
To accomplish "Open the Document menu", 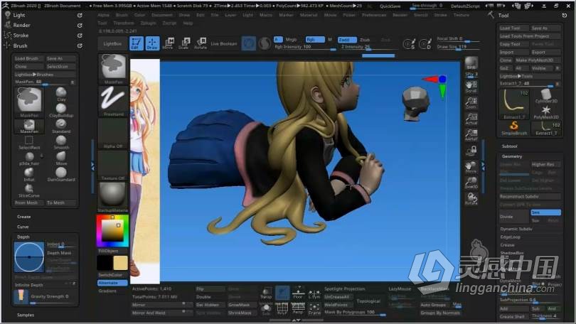I will point(161,15).
